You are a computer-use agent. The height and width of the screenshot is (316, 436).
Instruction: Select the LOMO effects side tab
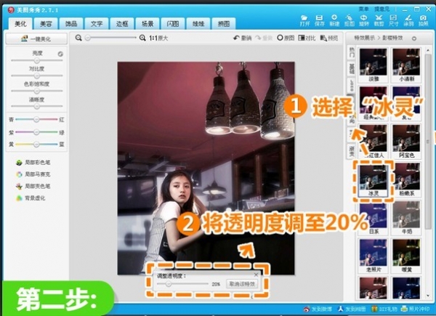[352, 85]
